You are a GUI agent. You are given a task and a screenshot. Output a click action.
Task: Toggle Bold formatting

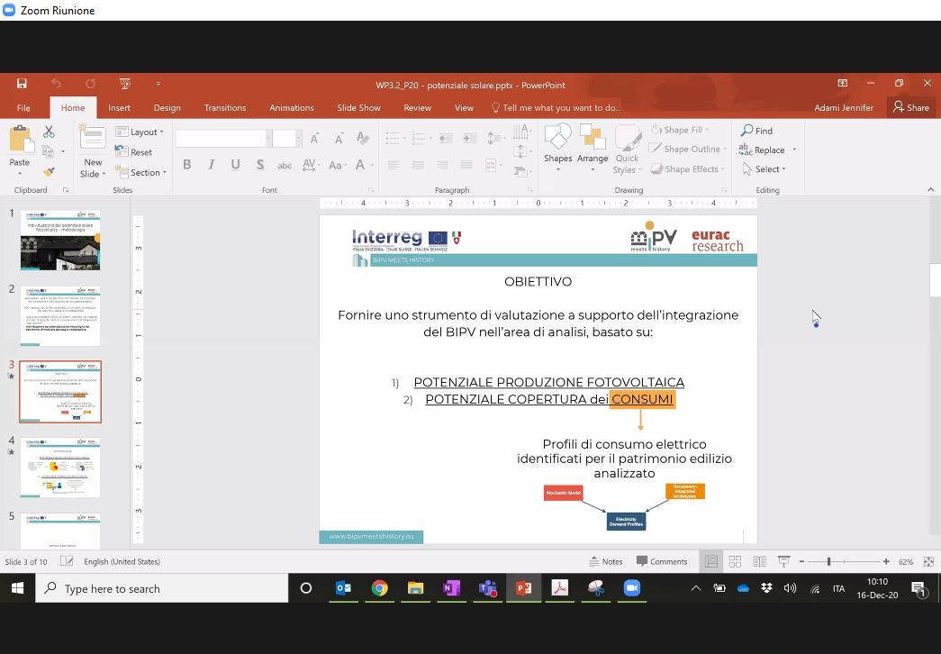coord(186,165)
